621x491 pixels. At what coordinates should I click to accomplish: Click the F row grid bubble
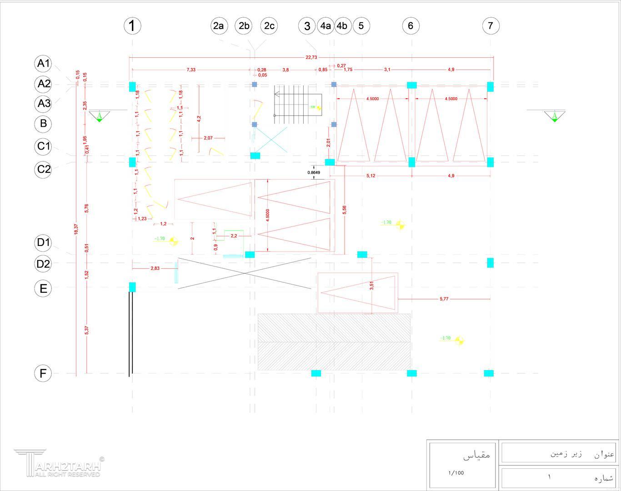pos(43,373)
